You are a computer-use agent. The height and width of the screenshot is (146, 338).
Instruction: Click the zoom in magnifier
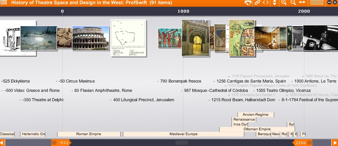coord(284,3)
